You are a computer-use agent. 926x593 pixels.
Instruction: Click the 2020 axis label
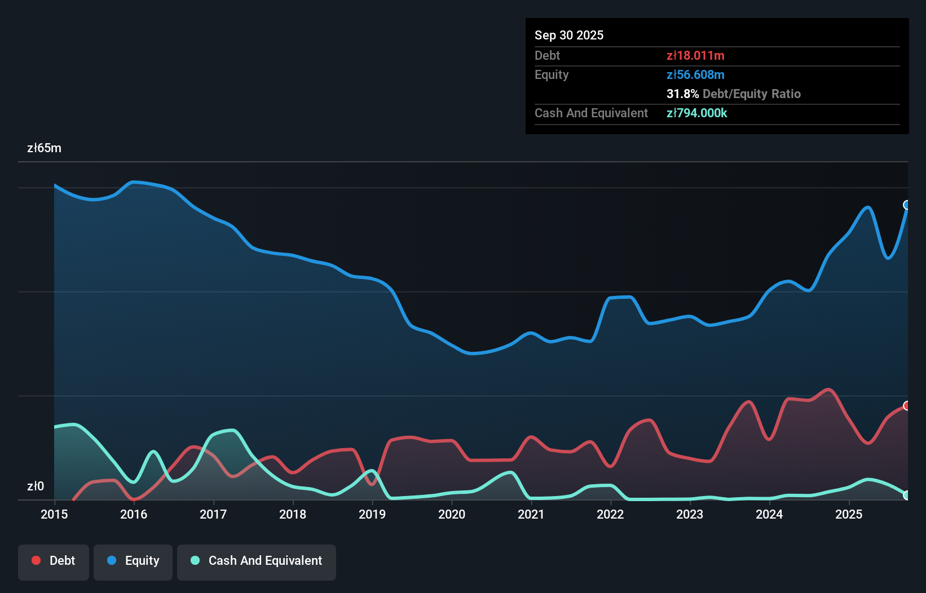tap(452, 514)
